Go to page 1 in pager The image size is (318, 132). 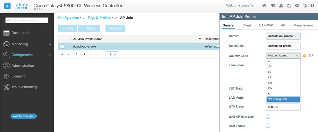pos(76,54)
